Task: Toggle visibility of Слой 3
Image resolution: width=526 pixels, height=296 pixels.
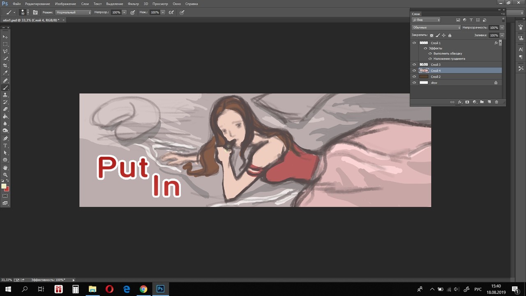Action: 414,65
